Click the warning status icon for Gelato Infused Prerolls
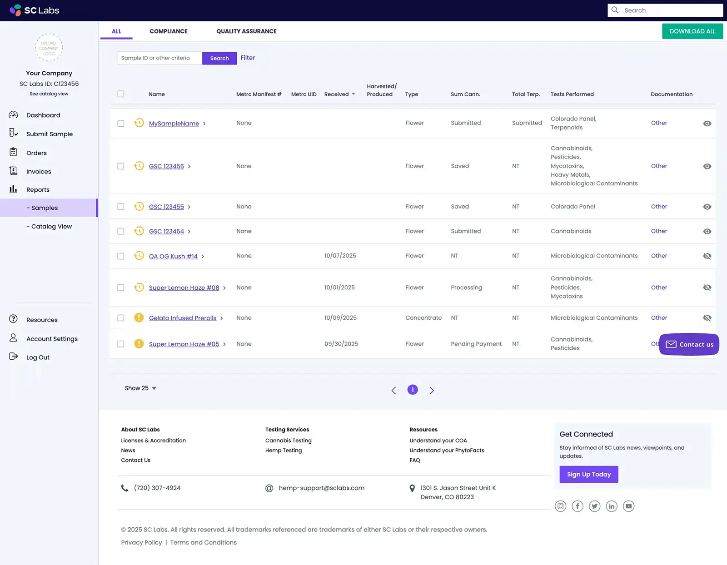Viewport: 727px width, 565px height. [139, 317]
